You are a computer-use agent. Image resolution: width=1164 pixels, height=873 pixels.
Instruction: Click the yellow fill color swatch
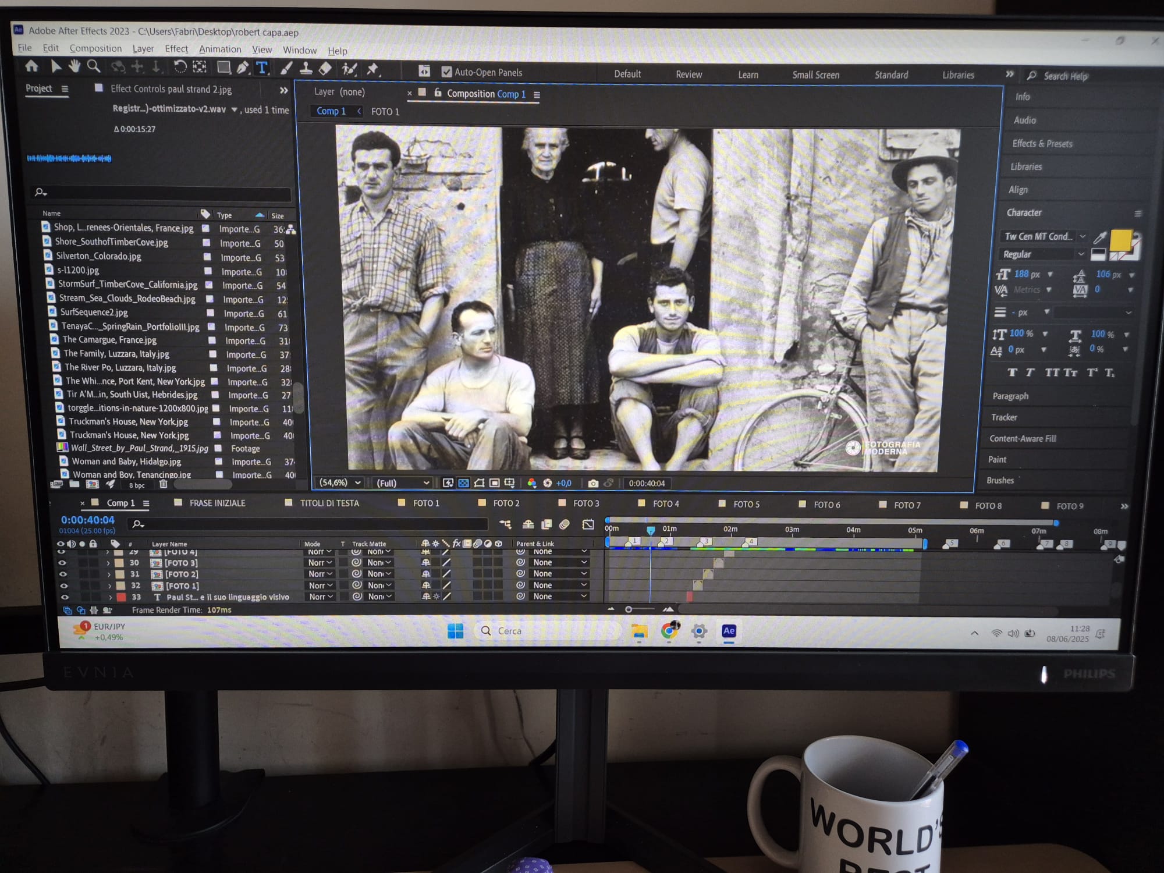click(x=1120, y=240)
